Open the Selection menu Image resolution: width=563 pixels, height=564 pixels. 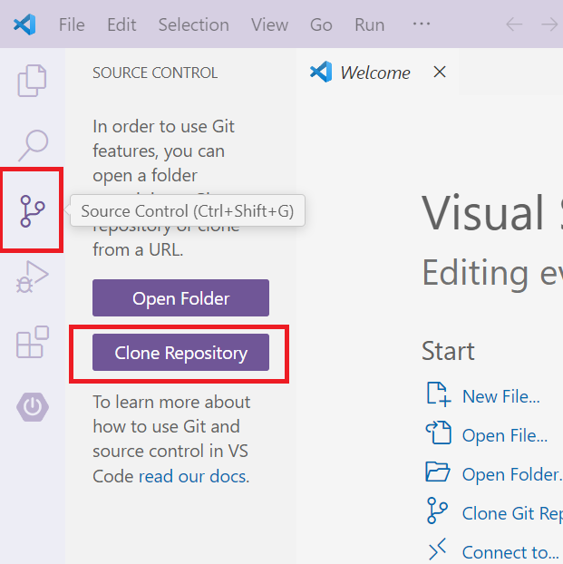[x=193, y=24]
